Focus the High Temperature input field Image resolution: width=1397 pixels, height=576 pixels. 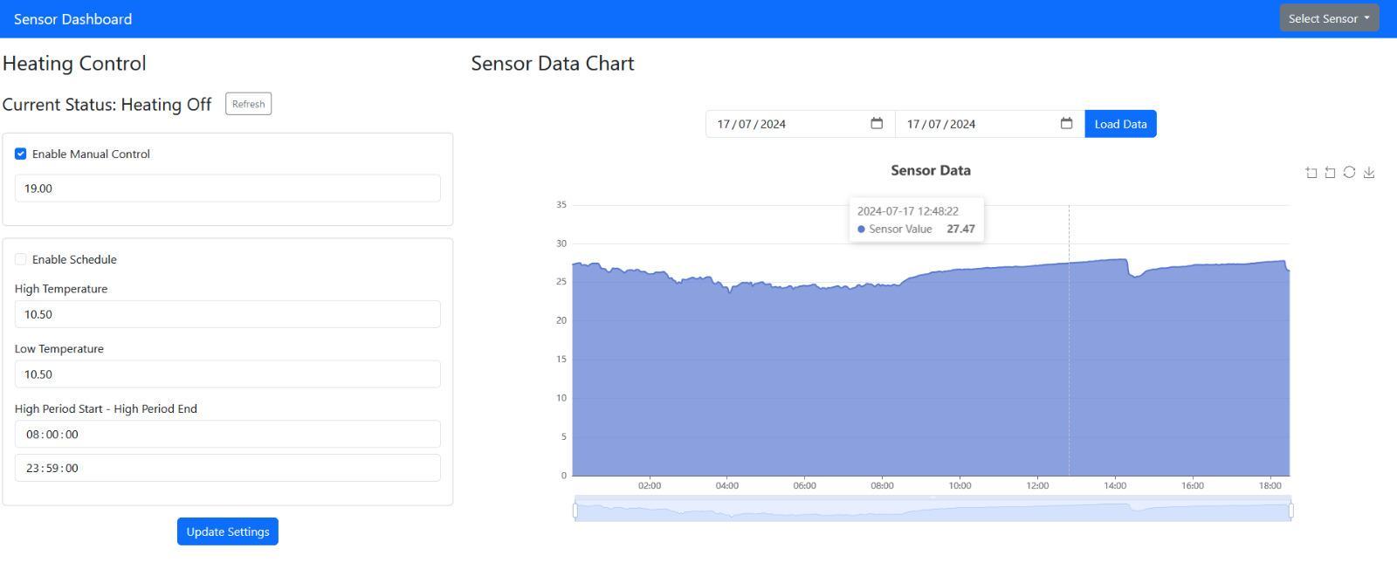click(227, 314)
